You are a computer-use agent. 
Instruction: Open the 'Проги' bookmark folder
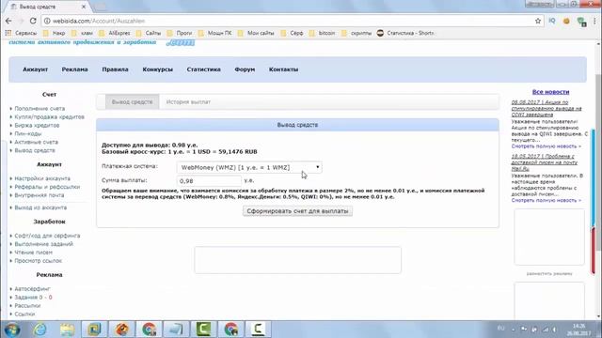click(x=180, y=34)
